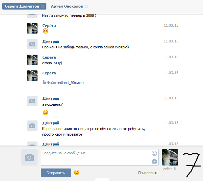Click the 11.03.15 date of the file message
The image size is (203, 181).
point(171,73)
